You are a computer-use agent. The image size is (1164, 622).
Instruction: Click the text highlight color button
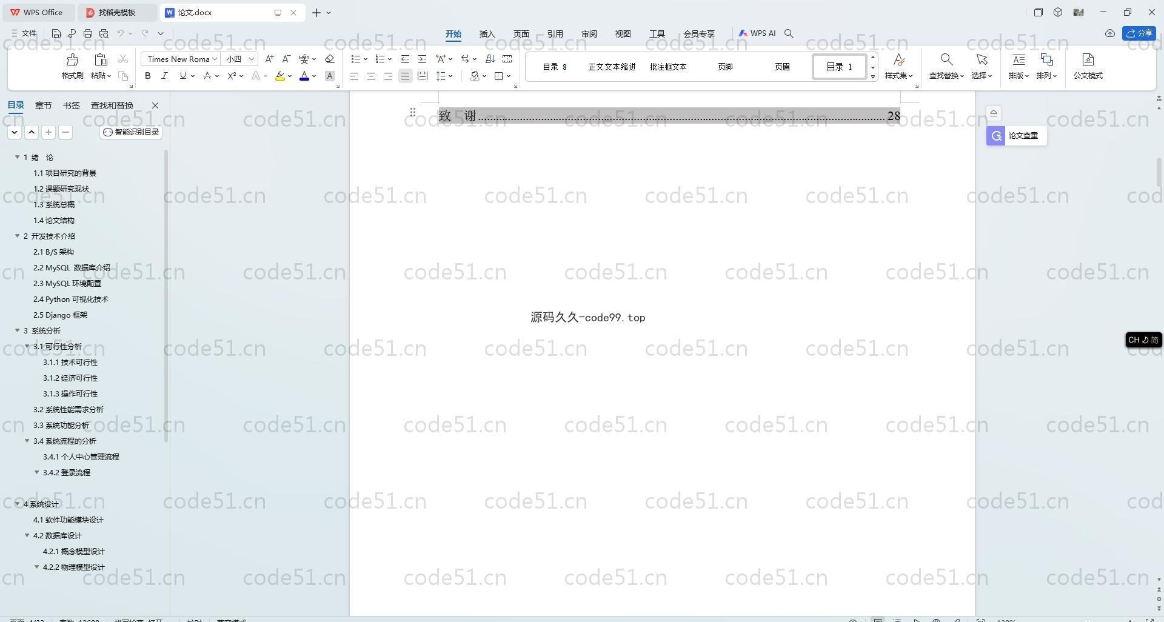coord(279,76)
